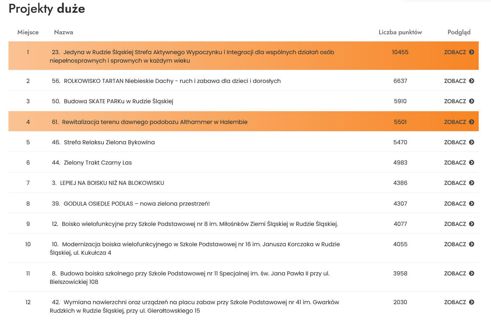Click arrow icon in Zielony Trakt row
Screen dimensions: 491x330
click(x=472, y=163)
